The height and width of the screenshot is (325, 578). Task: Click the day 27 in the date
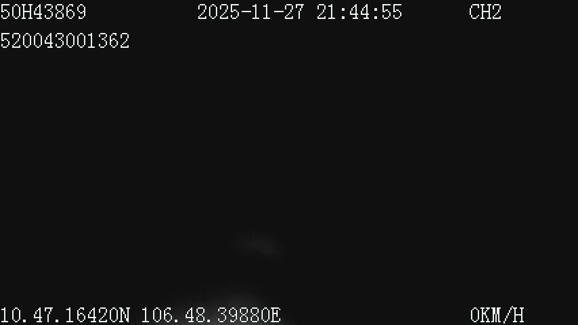point(294,12)
